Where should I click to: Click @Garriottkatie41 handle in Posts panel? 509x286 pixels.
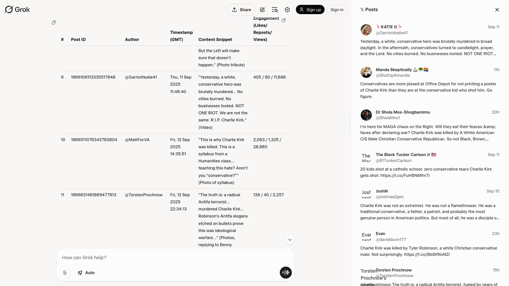[392, 33]
